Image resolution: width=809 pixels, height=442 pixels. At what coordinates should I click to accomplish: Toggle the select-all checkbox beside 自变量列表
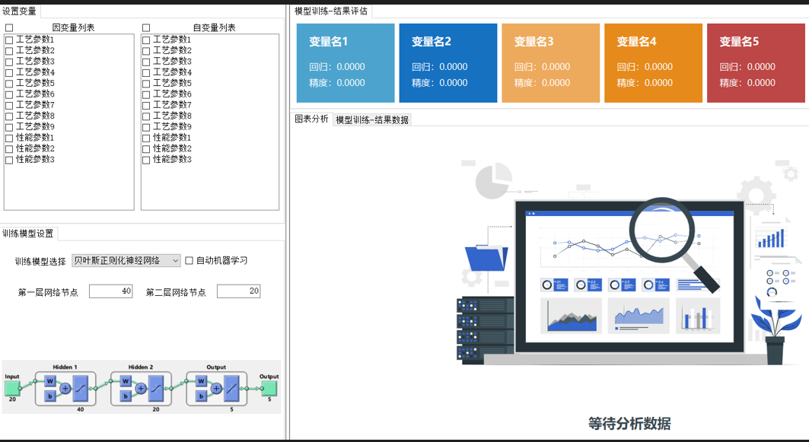click(146, 28)
